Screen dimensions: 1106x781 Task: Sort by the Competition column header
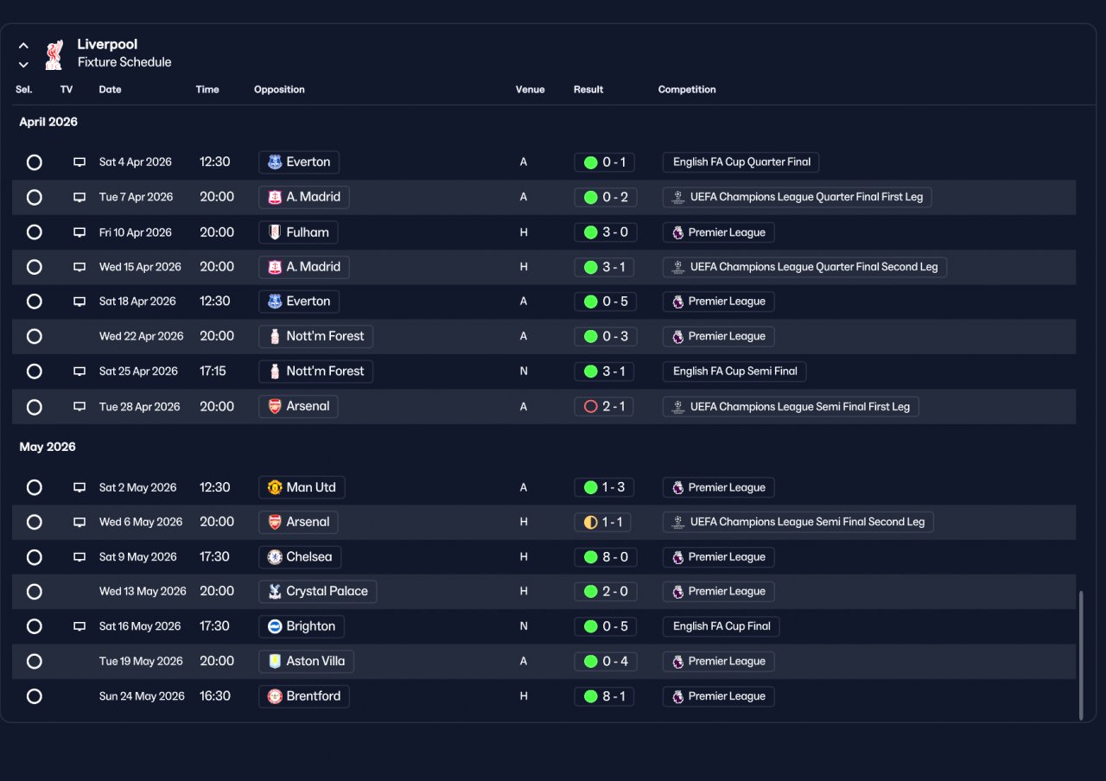(x=687, y=90)
